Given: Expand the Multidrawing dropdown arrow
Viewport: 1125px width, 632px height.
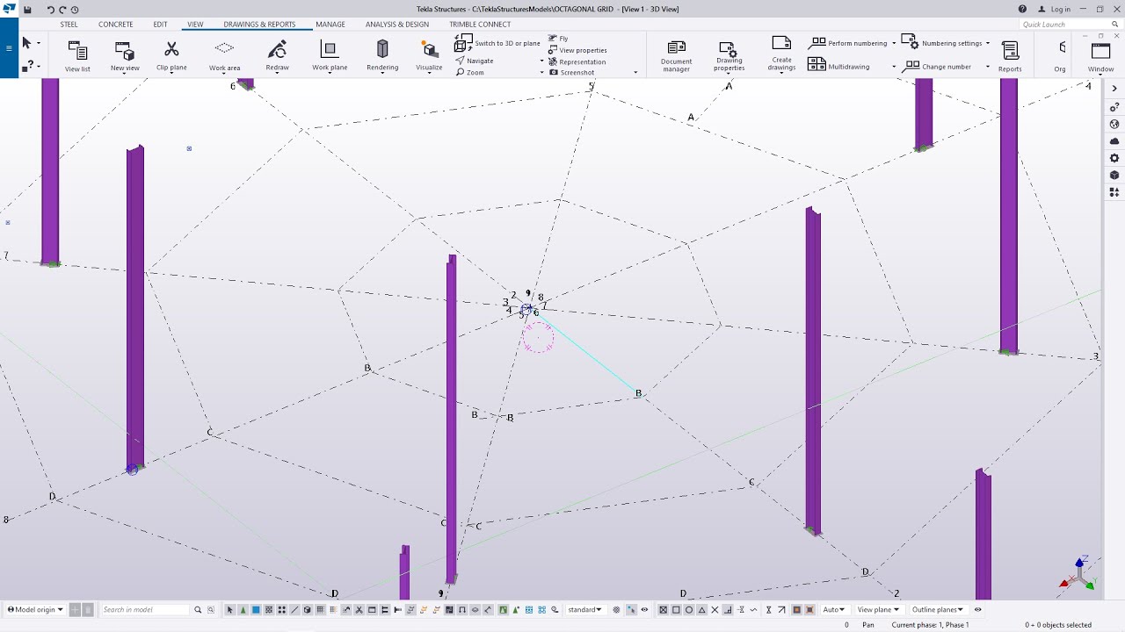Looking at the screenshot, I should pos(894,67).
